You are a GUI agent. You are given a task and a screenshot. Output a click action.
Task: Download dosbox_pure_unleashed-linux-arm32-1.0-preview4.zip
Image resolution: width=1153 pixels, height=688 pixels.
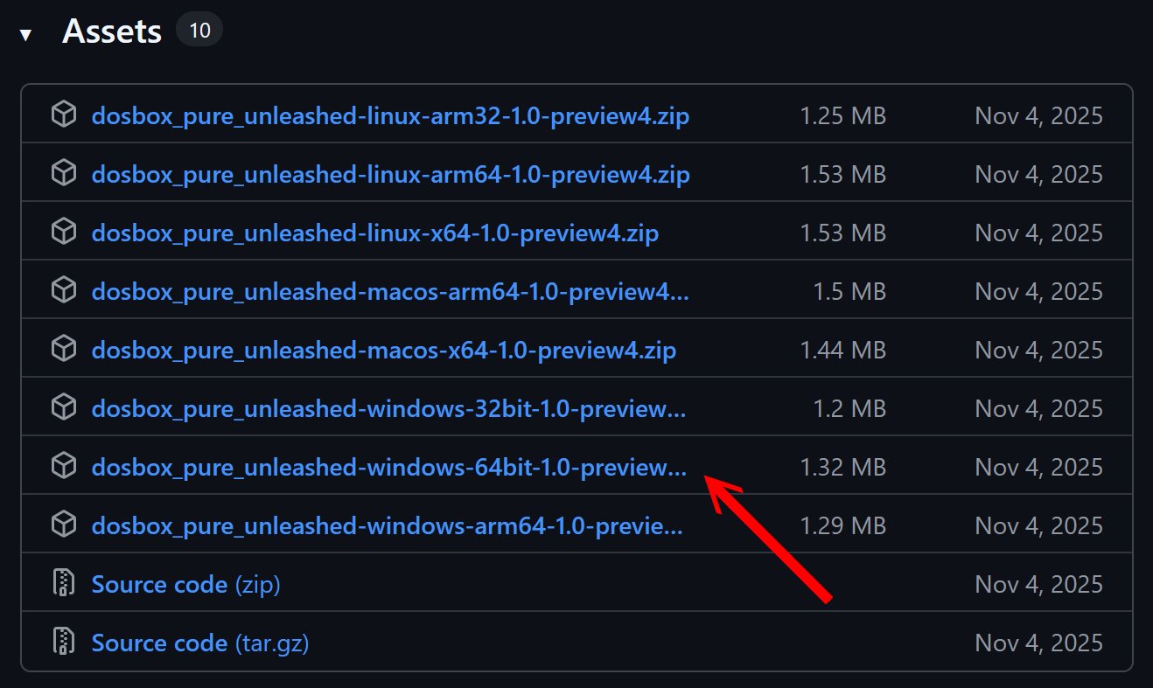390,115
